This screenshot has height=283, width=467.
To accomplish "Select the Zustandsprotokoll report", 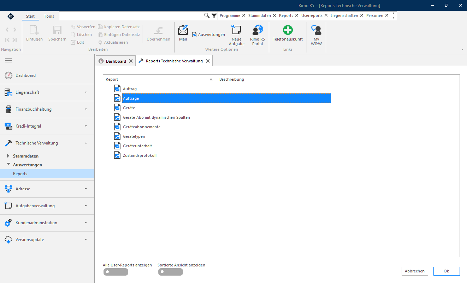I will (x=140, y=155).
